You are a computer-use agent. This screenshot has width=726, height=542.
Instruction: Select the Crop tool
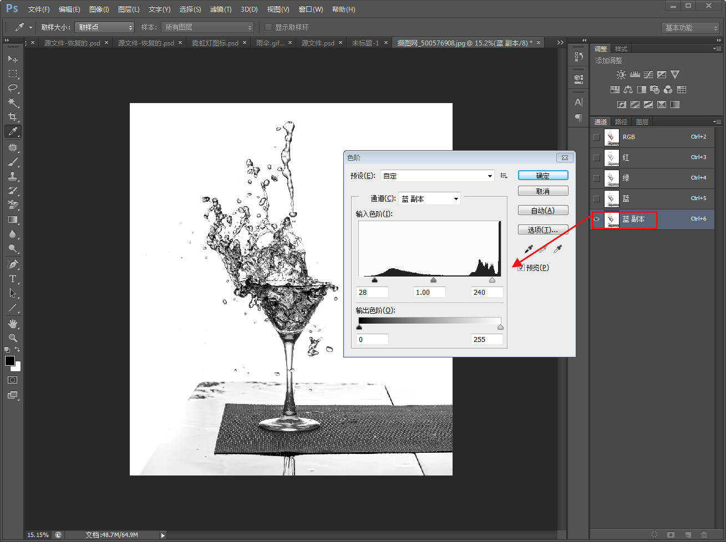point(13,117)
